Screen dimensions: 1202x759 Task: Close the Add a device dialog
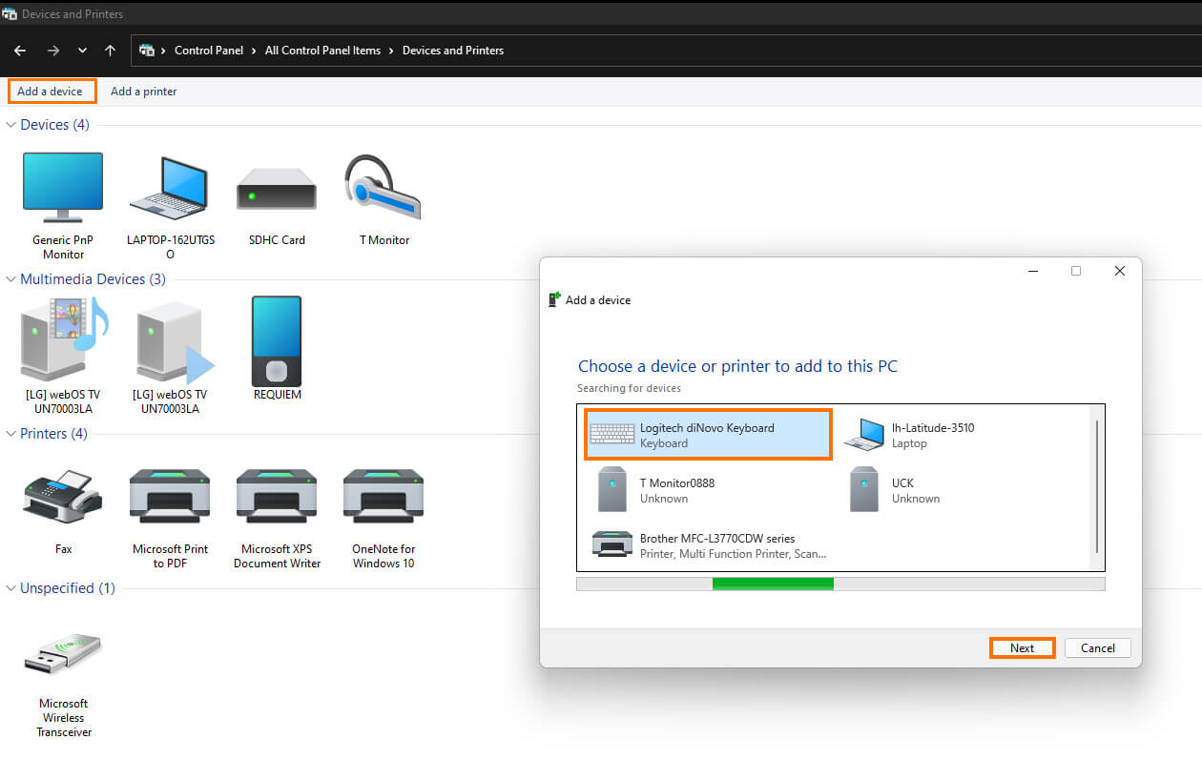point(1120,271)
